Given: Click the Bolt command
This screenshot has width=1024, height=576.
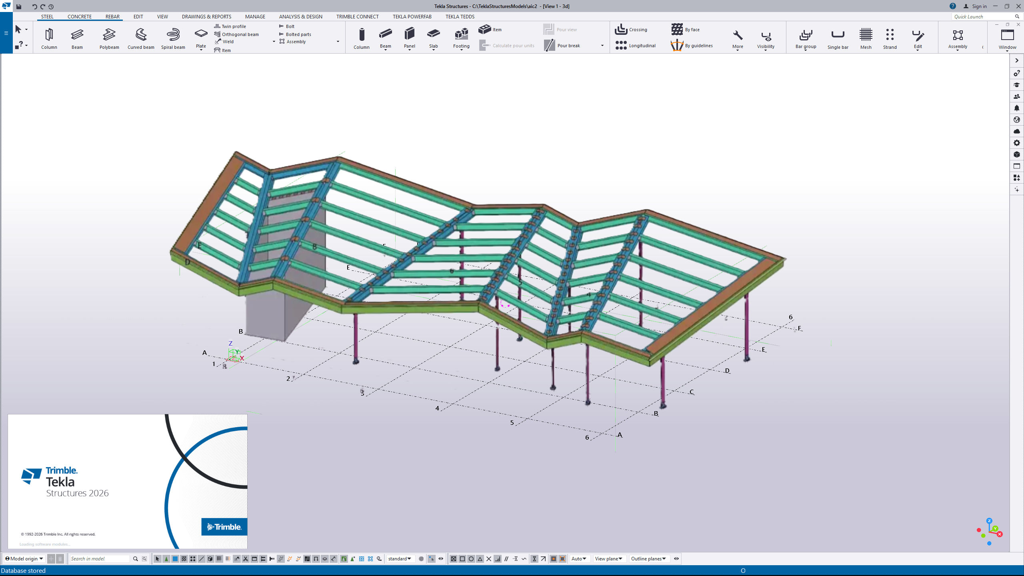Looking at the screenshot, I should (286, 26).
